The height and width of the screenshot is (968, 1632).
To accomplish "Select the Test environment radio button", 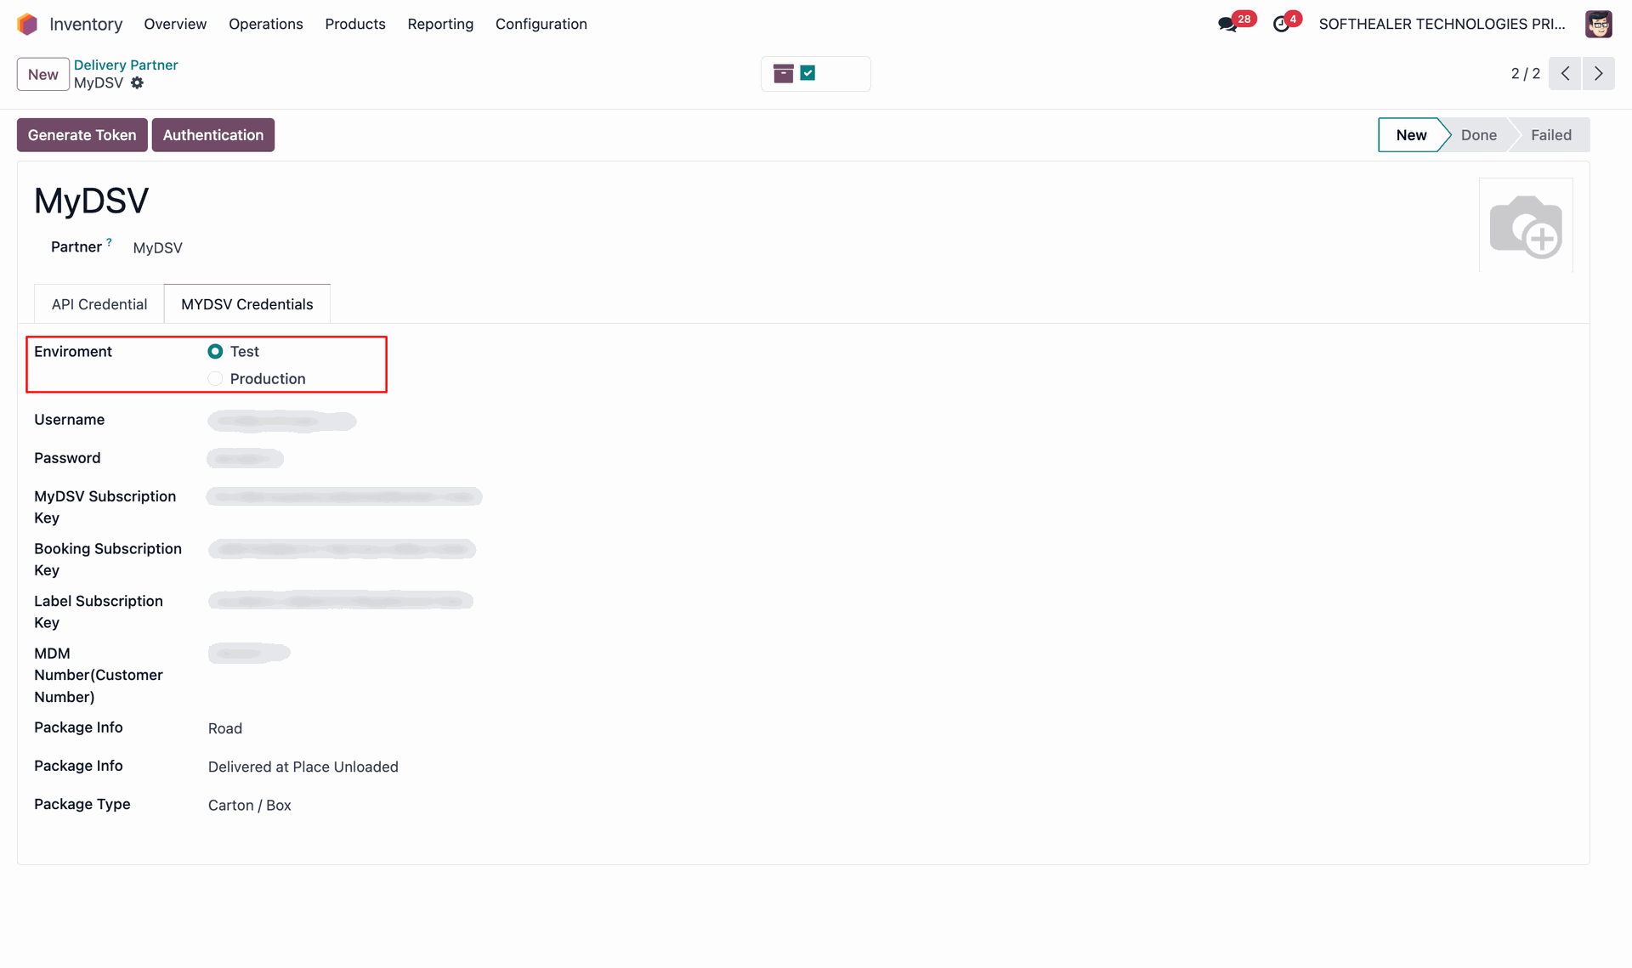I will pyautogui.click(x=215, y=351).
